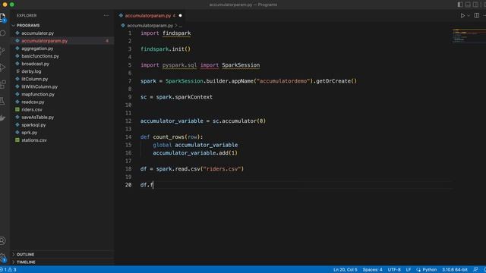Open Explorer more actions ellipsis
The width and height of the screenshot is (486, 273).
106,15
